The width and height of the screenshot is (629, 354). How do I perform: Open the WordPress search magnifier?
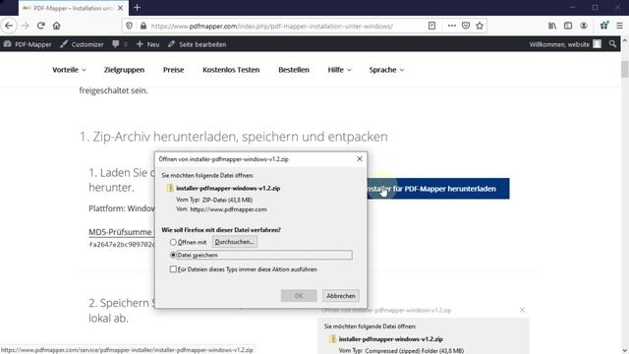(x=612, y=44)
